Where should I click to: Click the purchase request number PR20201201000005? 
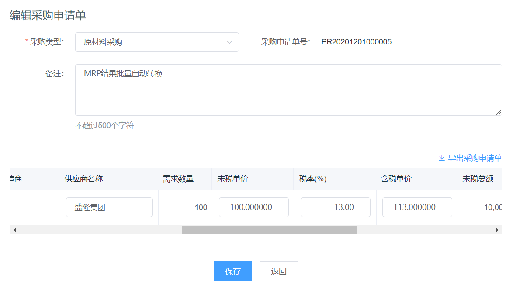356,42
